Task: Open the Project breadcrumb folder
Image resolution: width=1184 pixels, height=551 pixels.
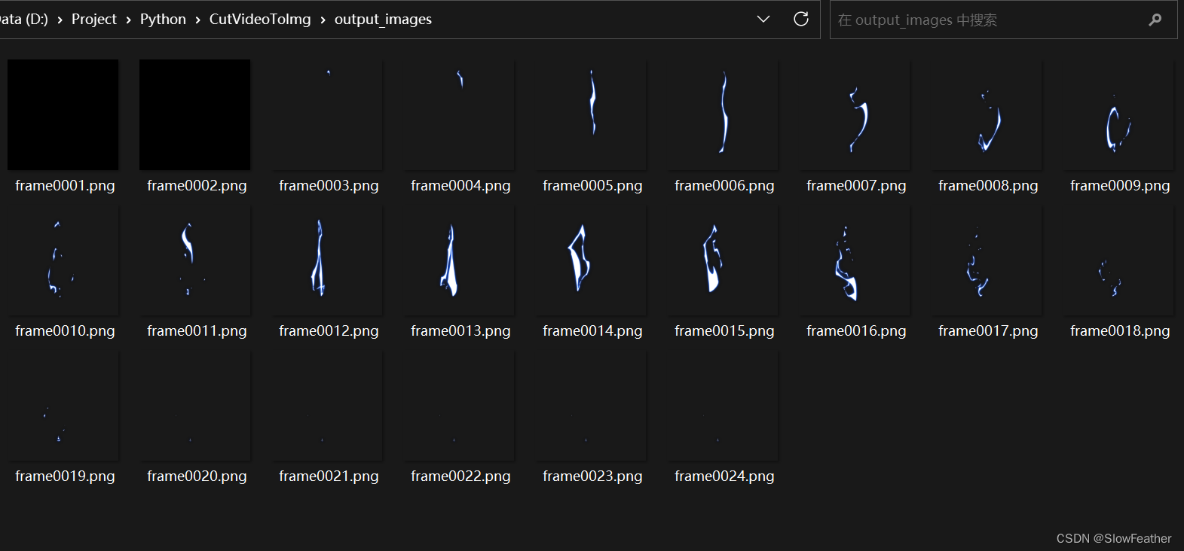Action: click(94, 19)
